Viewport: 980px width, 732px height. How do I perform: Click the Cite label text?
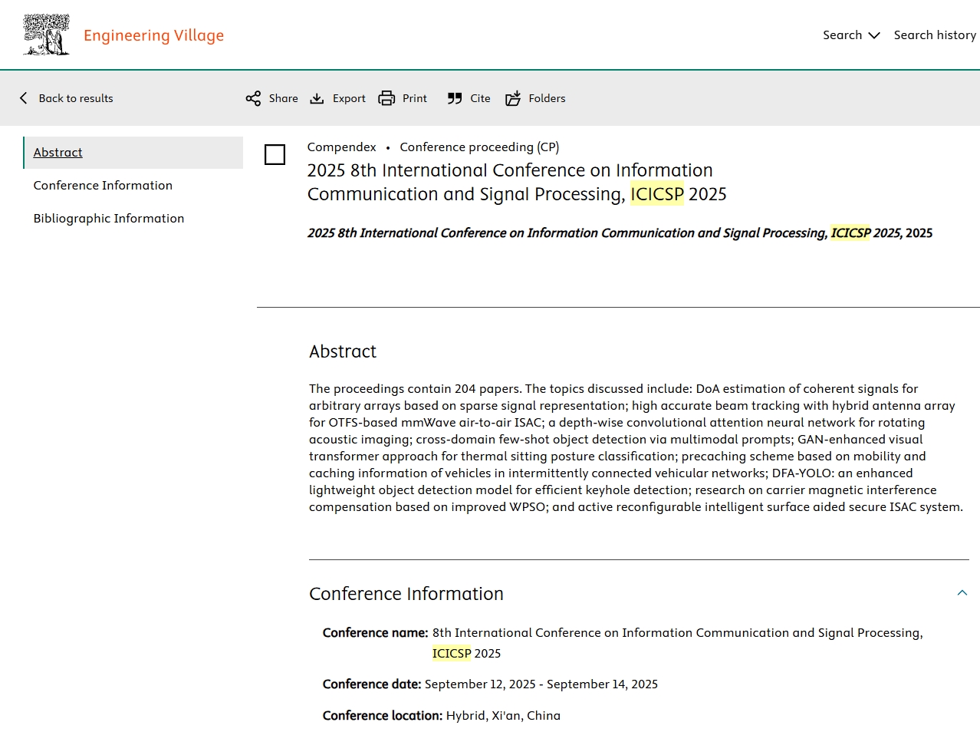click(x=480, y=98)
